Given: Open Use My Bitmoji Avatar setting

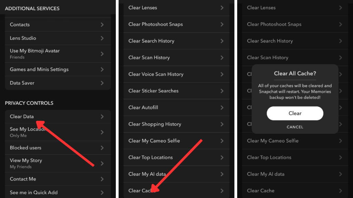Looking at the screenshot, I should 58,54.
